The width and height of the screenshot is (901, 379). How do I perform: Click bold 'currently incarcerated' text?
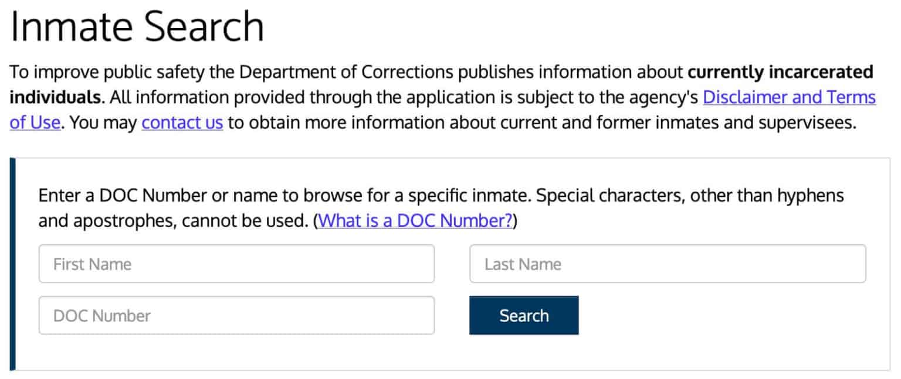tap(780, 71)
